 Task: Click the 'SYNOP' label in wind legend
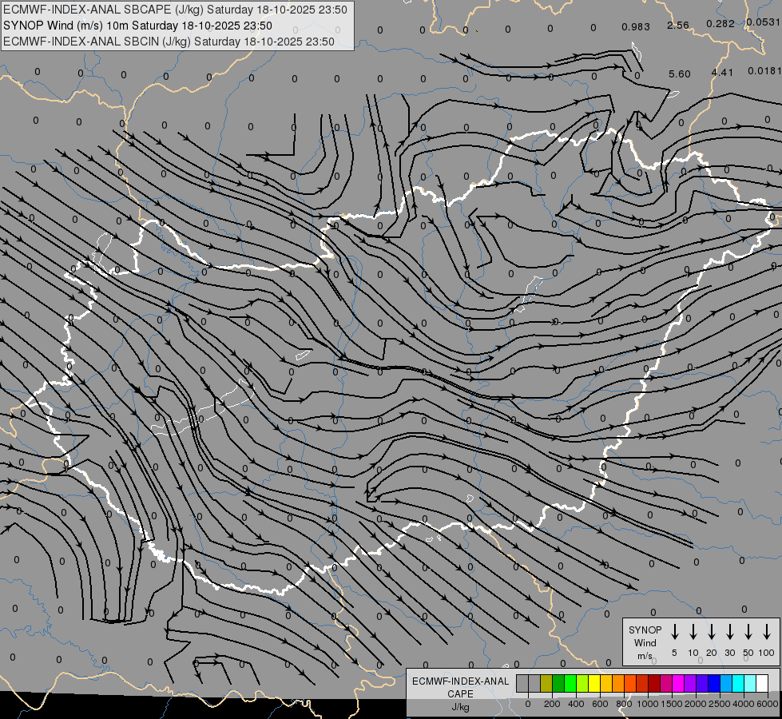645,630
